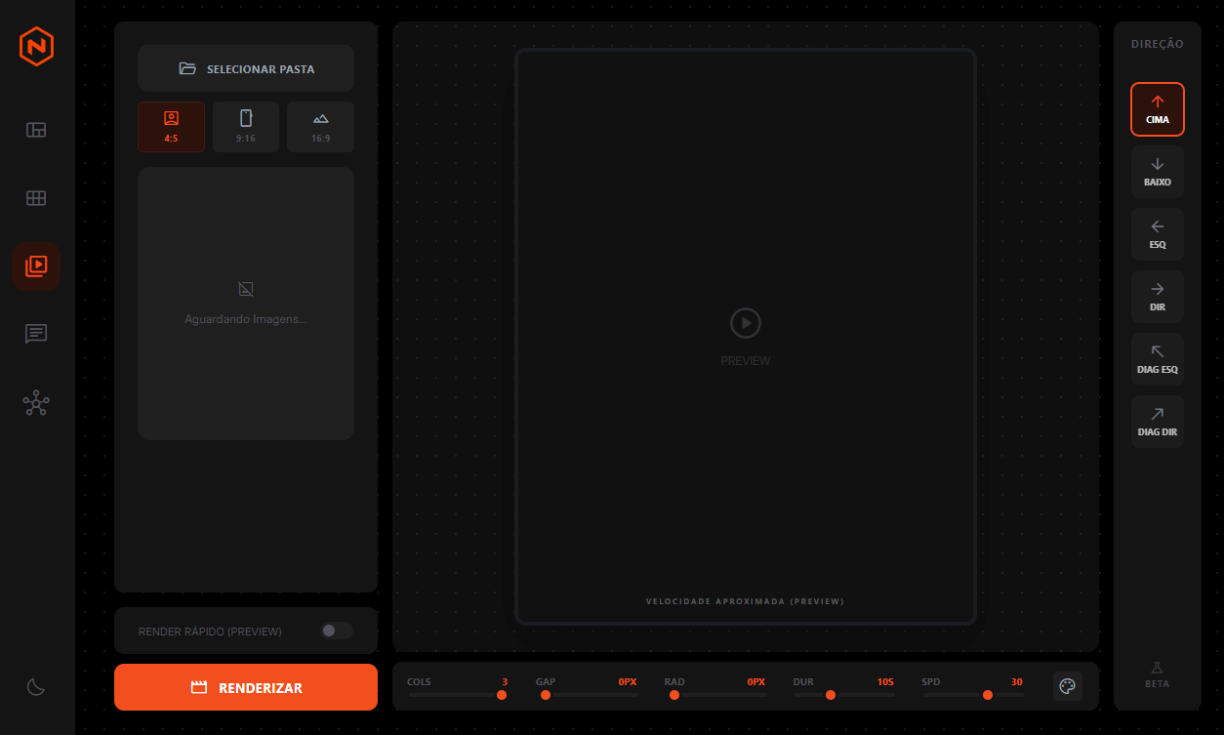Open the color palette icon
1224x735 pixels.
pos(1068,686)
